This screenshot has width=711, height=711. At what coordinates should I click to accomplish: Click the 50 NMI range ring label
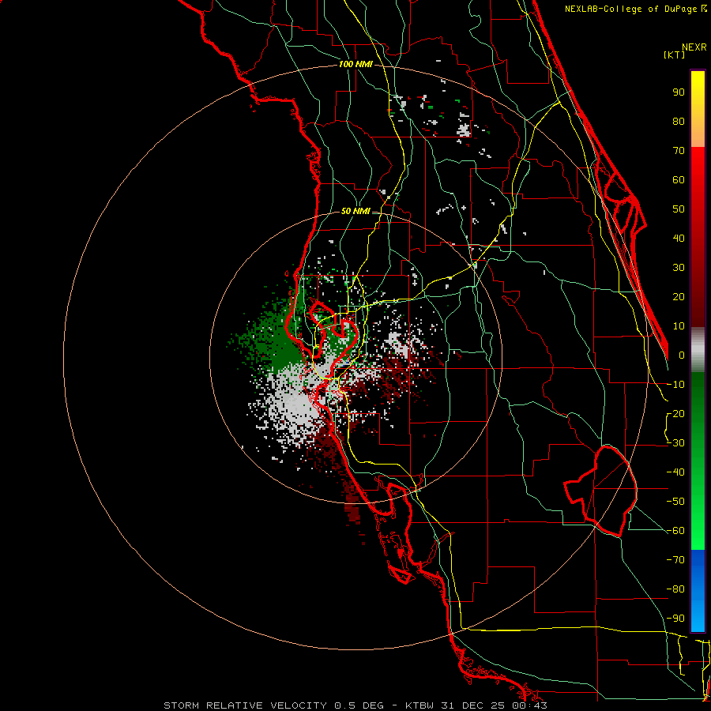[x=355, y=211]
